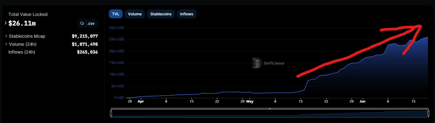Image resolution: width=435 pixels, height=123 pixels.
Task: Click the $1,071,498 volume value
Action: coord(85,44)
